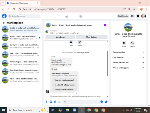Open the View buyer profile link

coord(83,53)
